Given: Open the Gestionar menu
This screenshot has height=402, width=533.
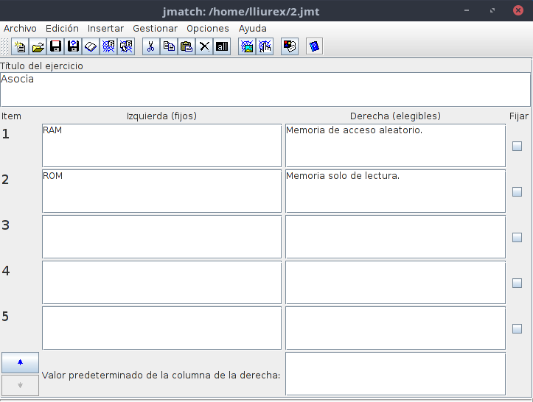Looking at the screenshot, I should point(155,28).
